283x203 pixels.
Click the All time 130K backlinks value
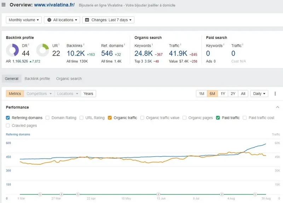[84, 61]
